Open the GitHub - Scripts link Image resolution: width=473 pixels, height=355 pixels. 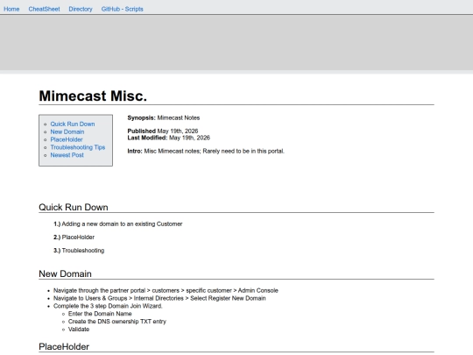(122, 9)
